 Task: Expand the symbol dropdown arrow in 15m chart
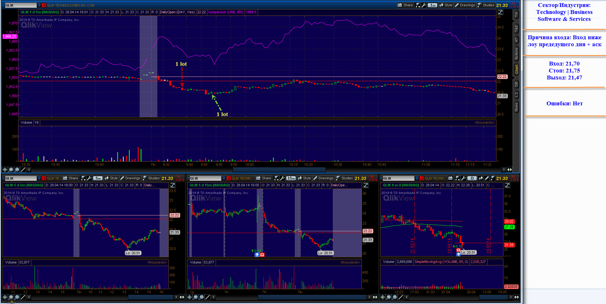point(224,178)
